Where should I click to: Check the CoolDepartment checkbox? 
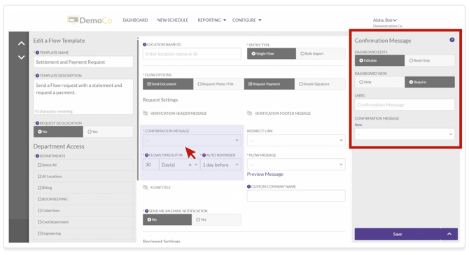point(39,222)
